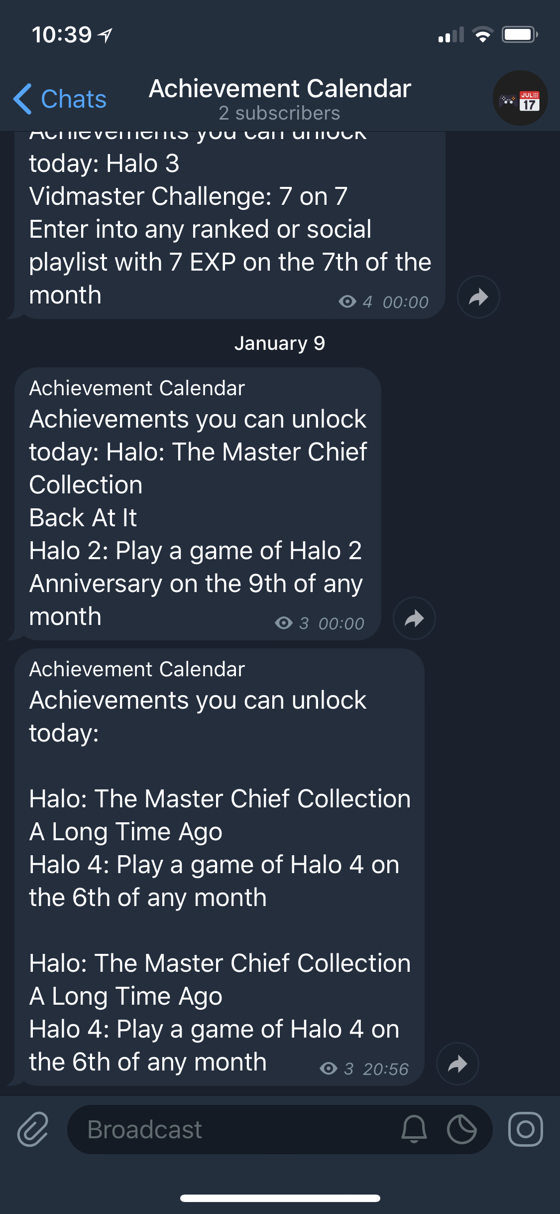The height and width of the screenshot is (1214, 560).
Task: Forward the January 9 Back At It message
Action: tap(414, 618)
